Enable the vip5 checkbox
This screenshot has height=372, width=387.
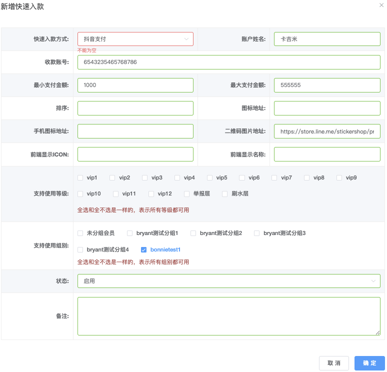tap(210, 177)
